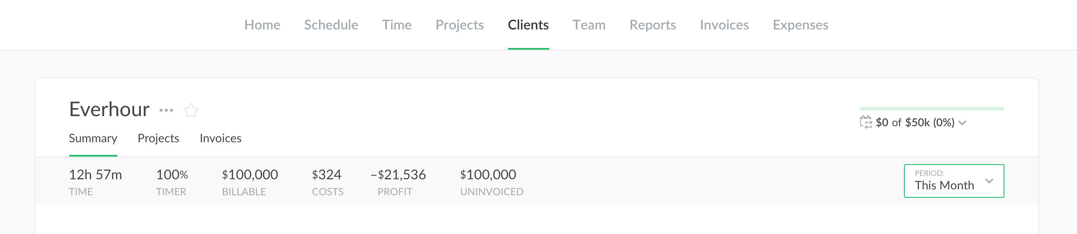Screen dimensions: 1077x234
Task: Switch to the client's Projects sub-tab
Action: 158,138
